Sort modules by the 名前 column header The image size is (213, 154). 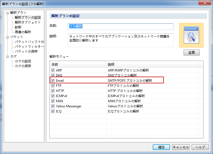[x=78, y=64]
